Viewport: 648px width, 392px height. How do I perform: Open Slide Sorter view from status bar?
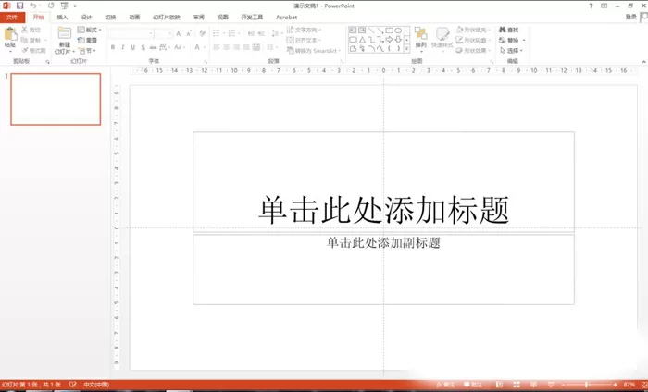[x=517, y=385]
